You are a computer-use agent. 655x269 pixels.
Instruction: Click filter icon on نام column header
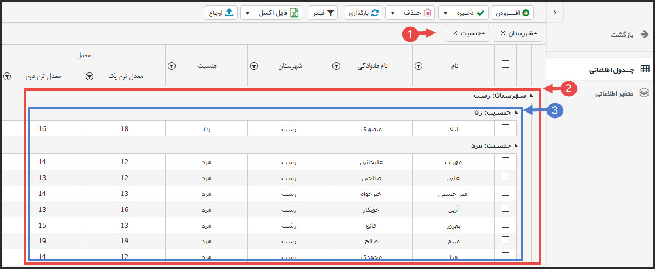click(419, 66)
